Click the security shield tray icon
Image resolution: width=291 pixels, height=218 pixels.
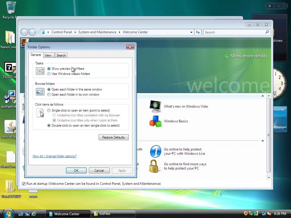(x=246, y=213)
